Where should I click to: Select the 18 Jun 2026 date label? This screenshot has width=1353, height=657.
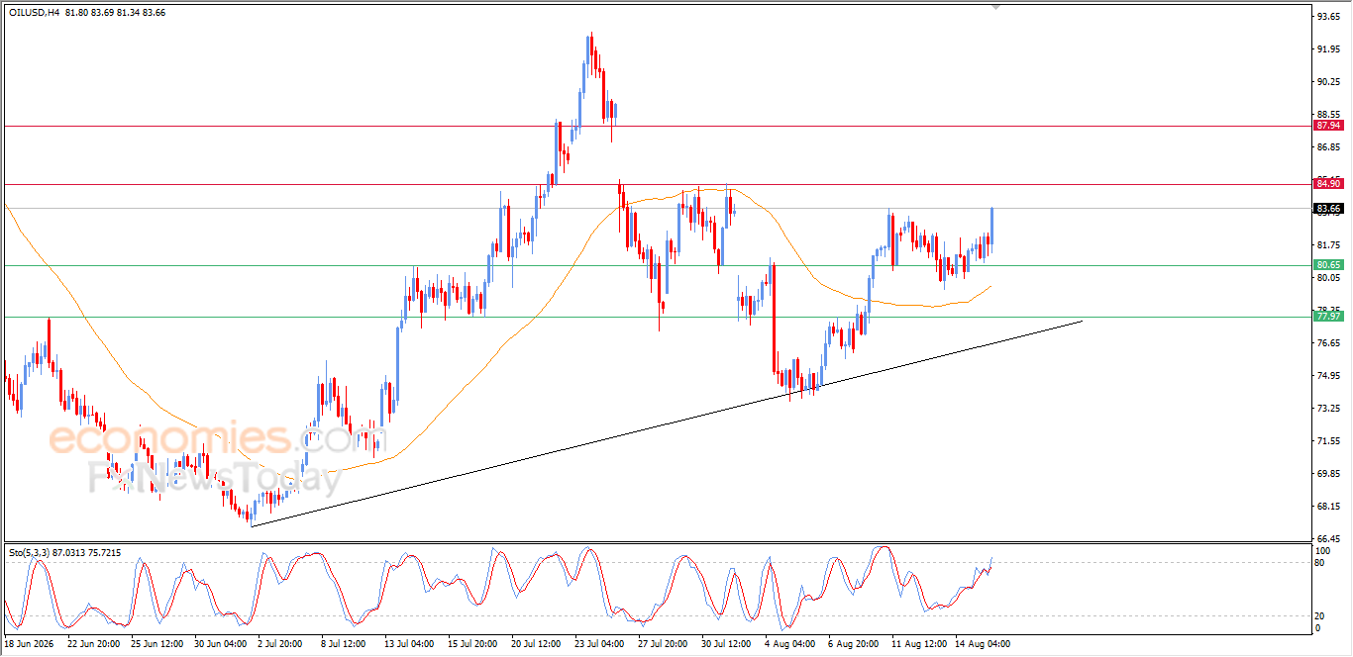[29, 643]
